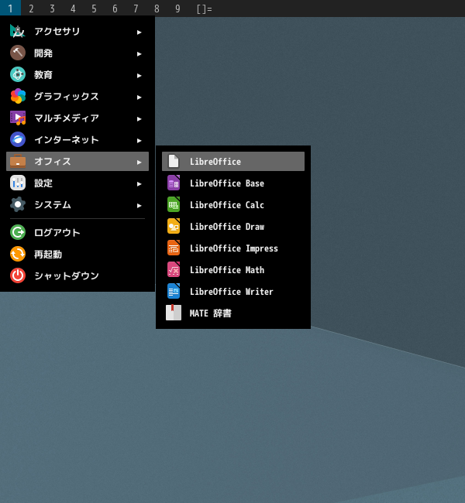Image resolution: width=465 pixels, height=503 pixels.
Task: Choose ログアウト to log out
Action: click(77, 232)
